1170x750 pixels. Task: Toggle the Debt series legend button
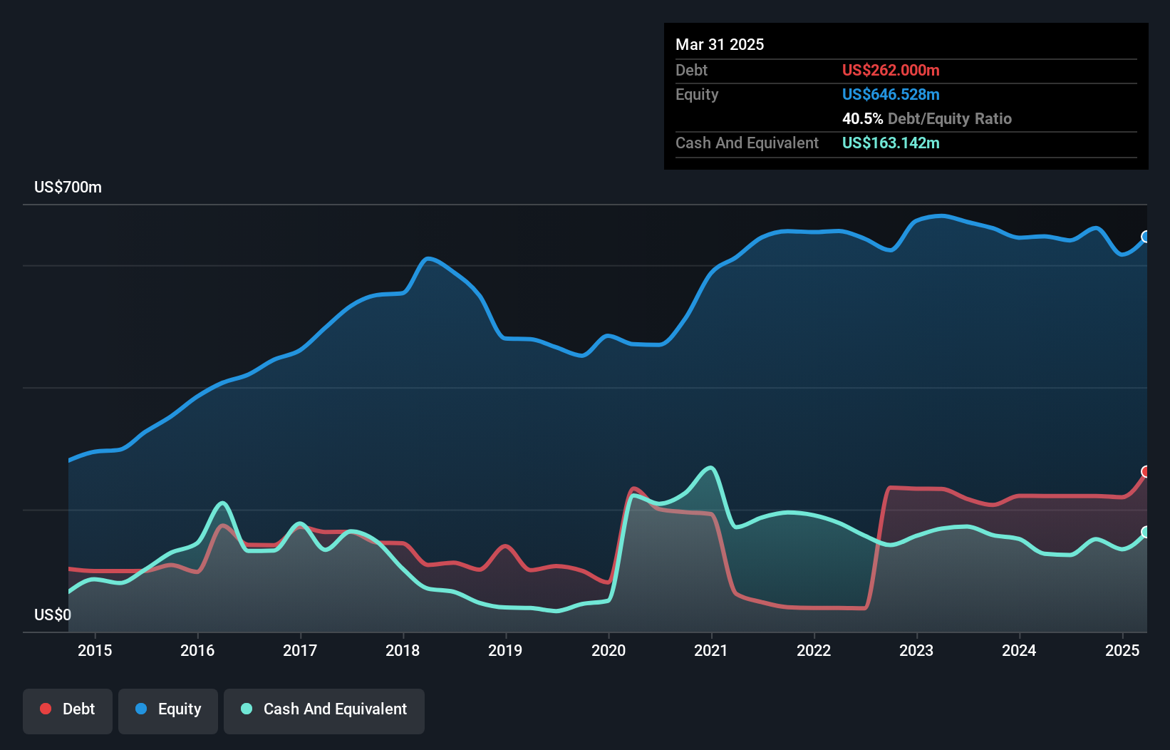(68, 711)
